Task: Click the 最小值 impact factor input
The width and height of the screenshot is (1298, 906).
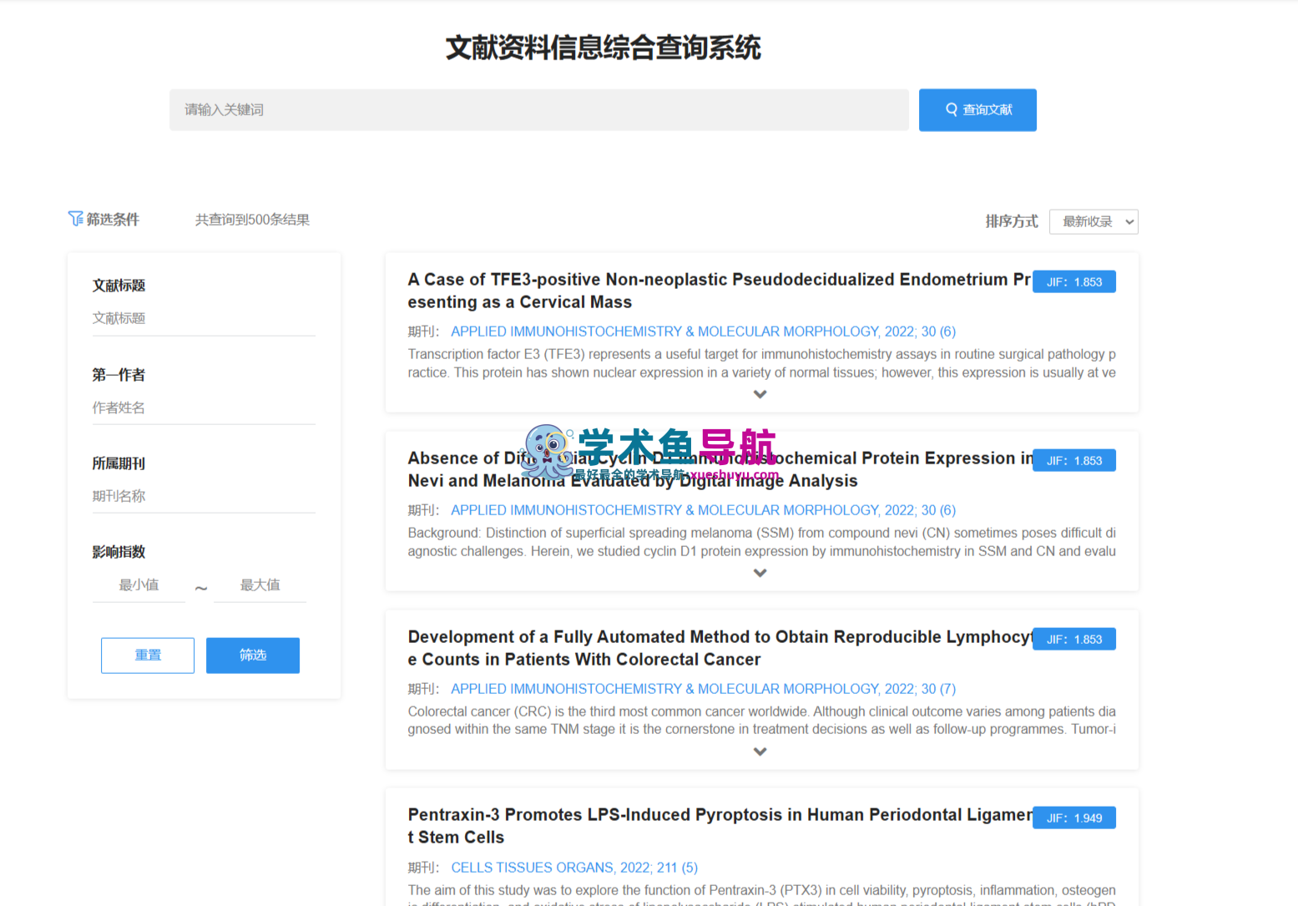Action: coord(139,585)
